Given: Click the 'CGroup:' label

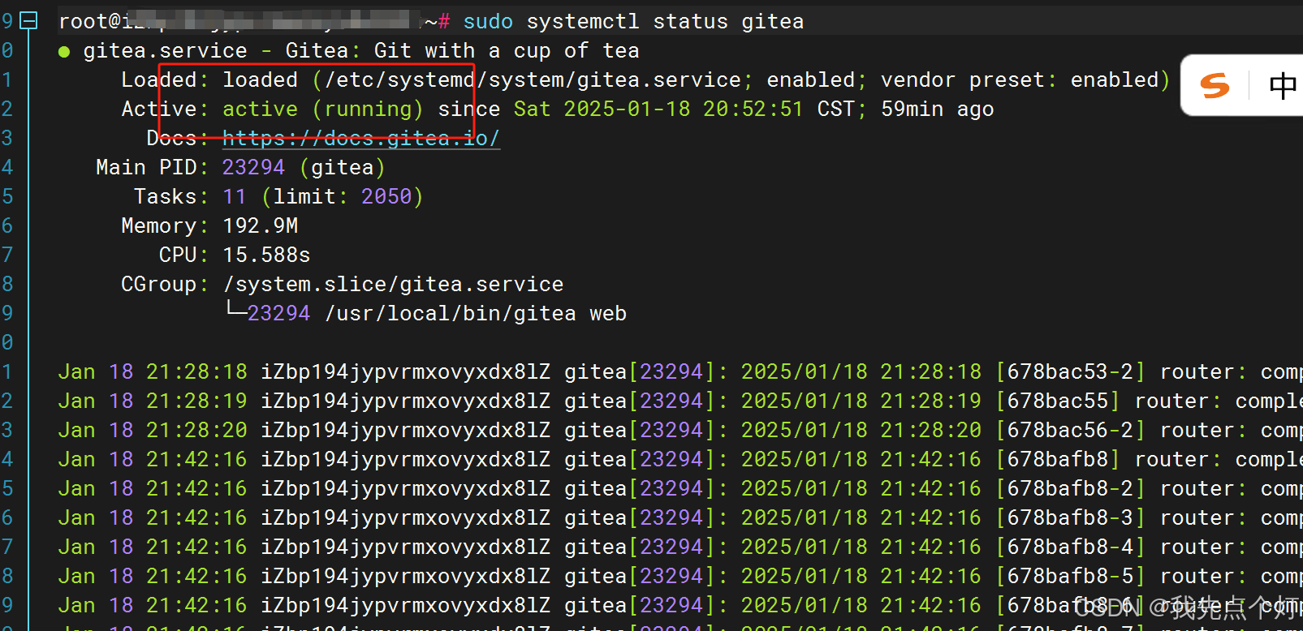Looking at the screenshot, I should click(x=165, y=285).
